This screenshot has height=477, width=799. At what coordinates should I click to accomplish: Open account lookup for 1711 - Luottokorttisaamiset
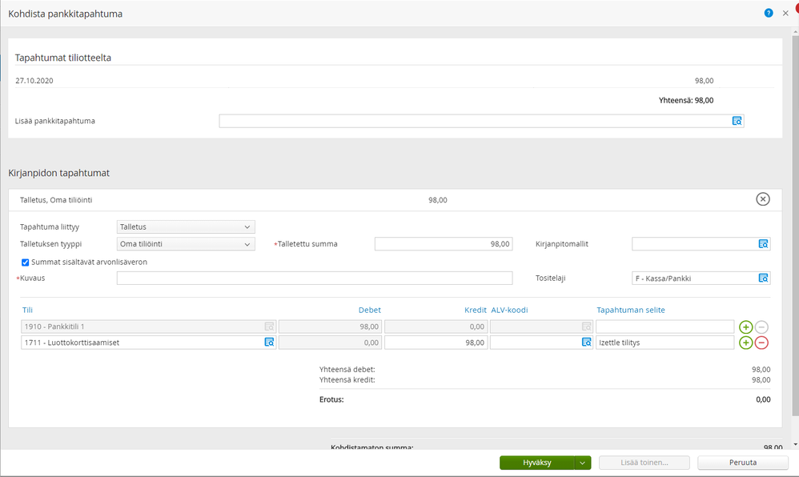pyautogui.click(x=269, y=343)
